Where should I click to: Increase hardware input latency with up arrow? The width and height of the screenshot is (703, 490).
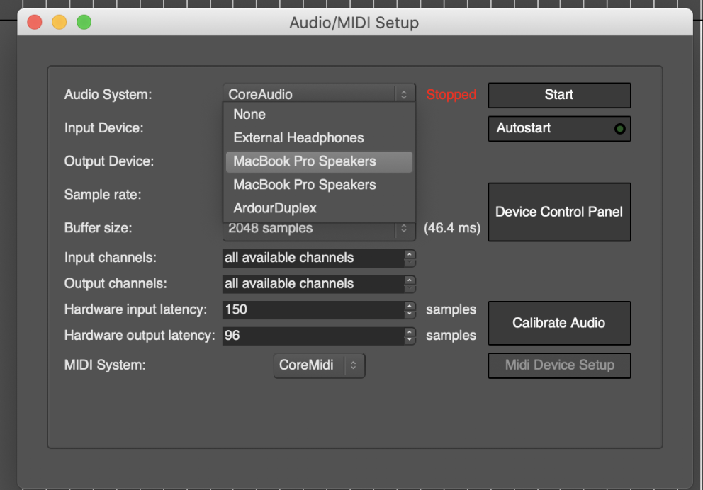pos(410,306)
